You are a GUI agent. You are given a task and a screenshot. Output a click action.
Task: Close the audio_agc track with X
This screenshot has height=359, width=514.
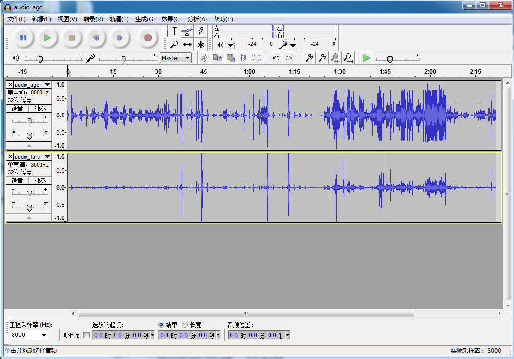pyautogui.click(x=10, y=84)
